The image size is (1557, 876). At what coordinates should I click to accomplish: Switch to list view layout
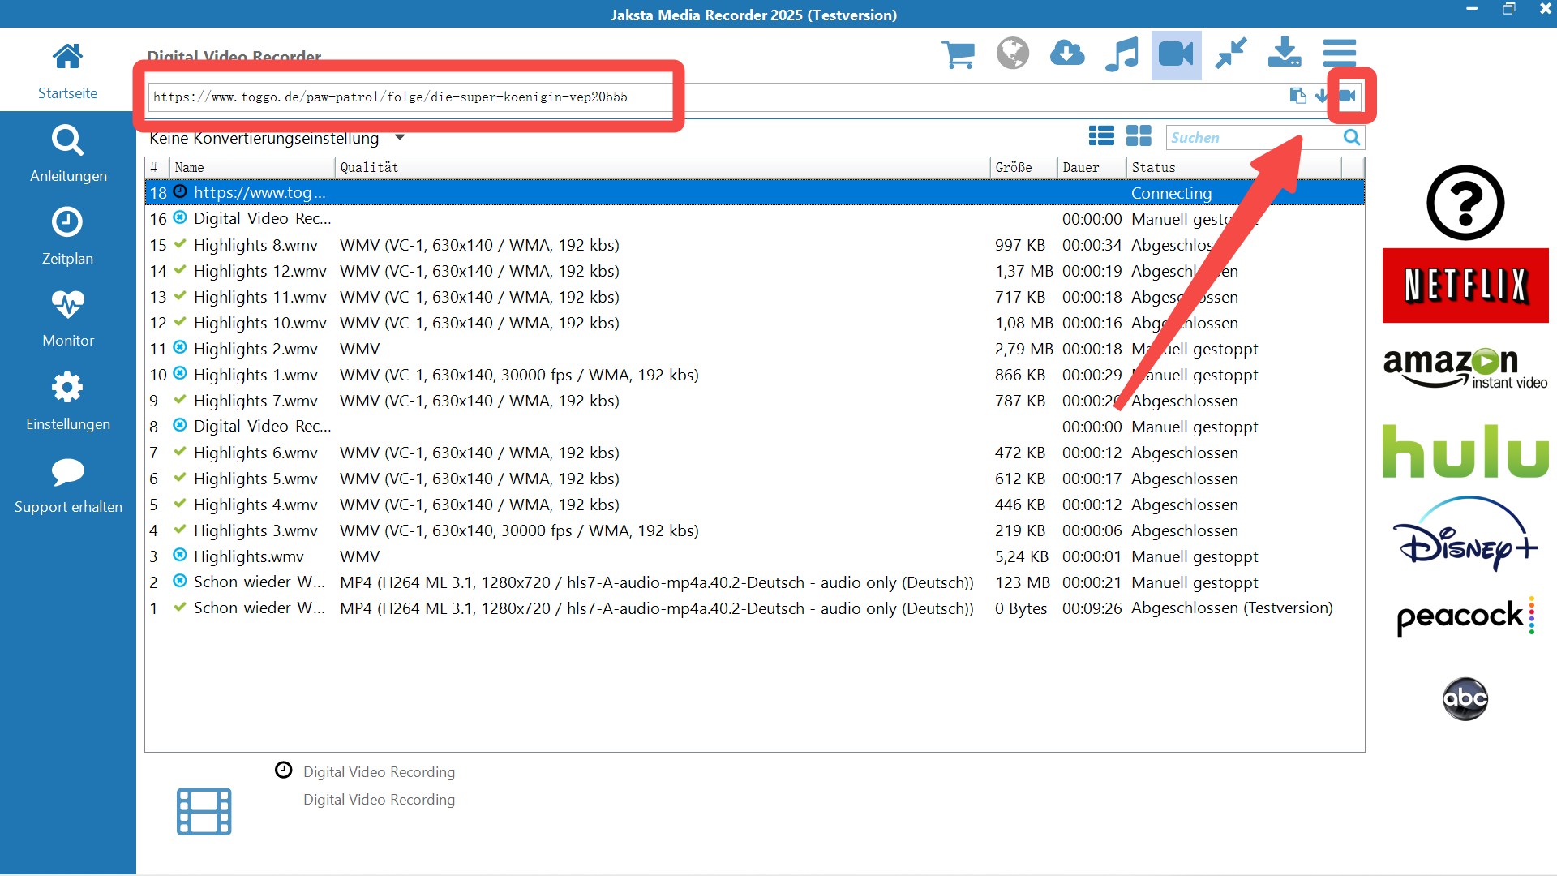pos(1101,136)
